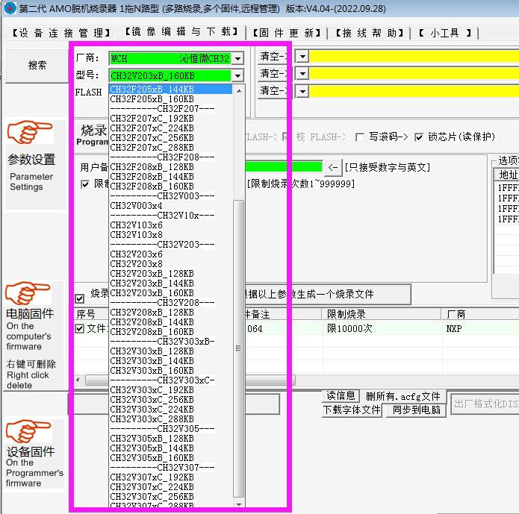Toggle the 写滚码 checkbox
This screenshot has height=514, width=519.
point(360,137)
